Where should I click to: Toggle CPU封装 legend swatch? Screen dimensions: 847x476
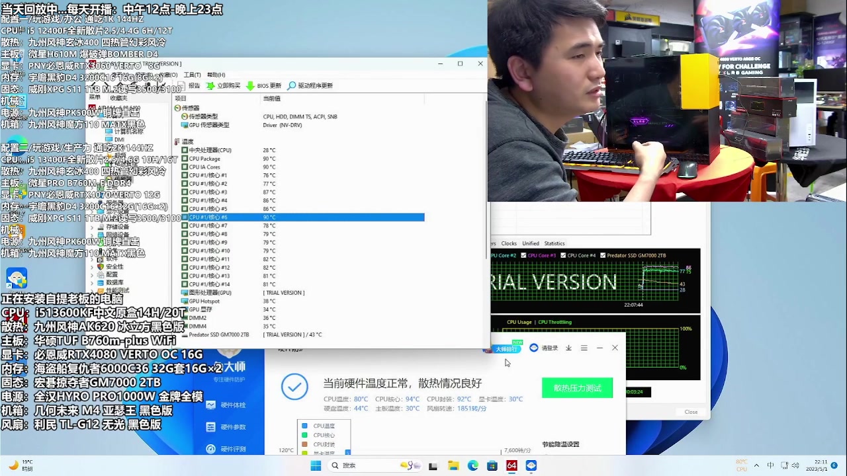point(304,445)
